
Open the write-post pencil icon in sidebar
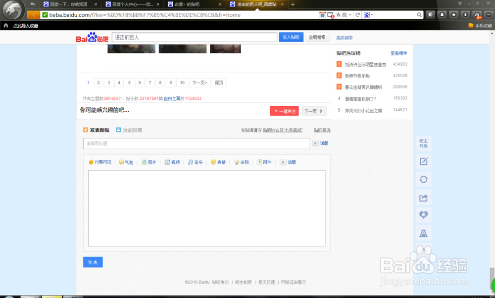(423, 162)
